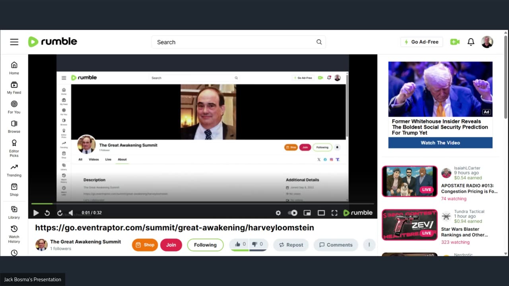Screen dimensions: 509x286
Task: Focus the main Search field
Action: (x=239, y=42)
